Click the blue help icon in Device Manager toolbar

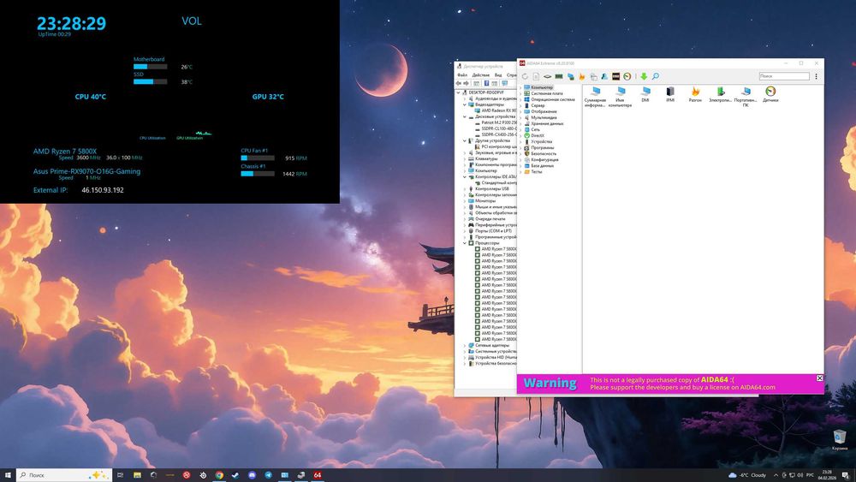pos(486,83)
